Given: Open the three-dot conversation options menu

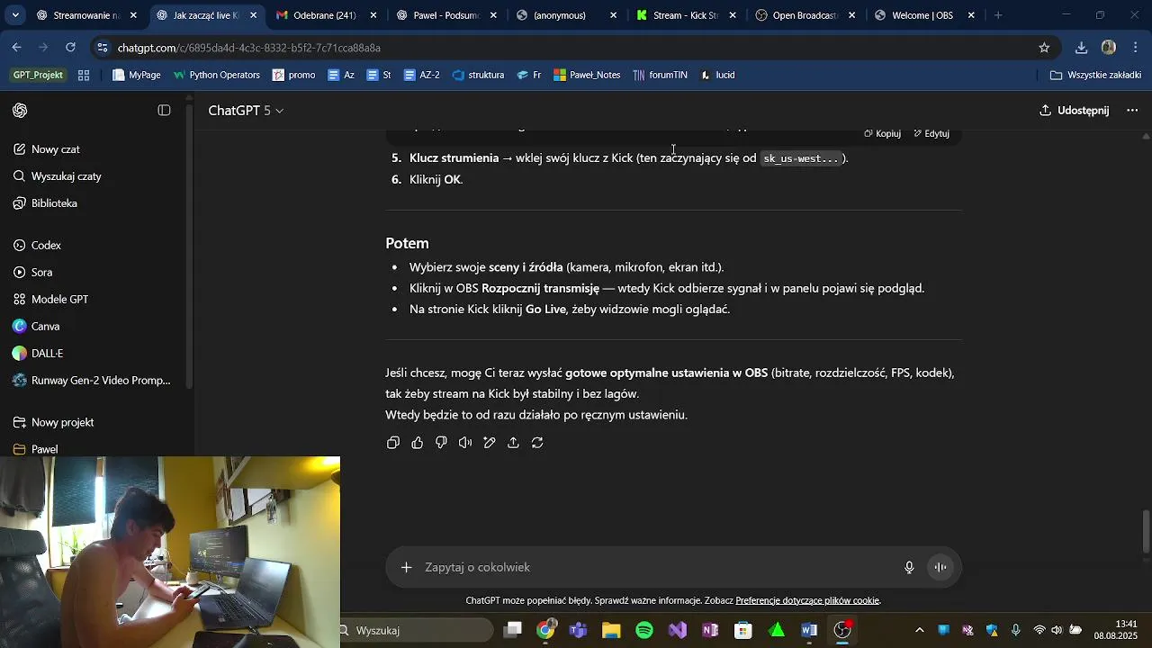Looking at the screenshot, I should click(x=1132, y=111).
